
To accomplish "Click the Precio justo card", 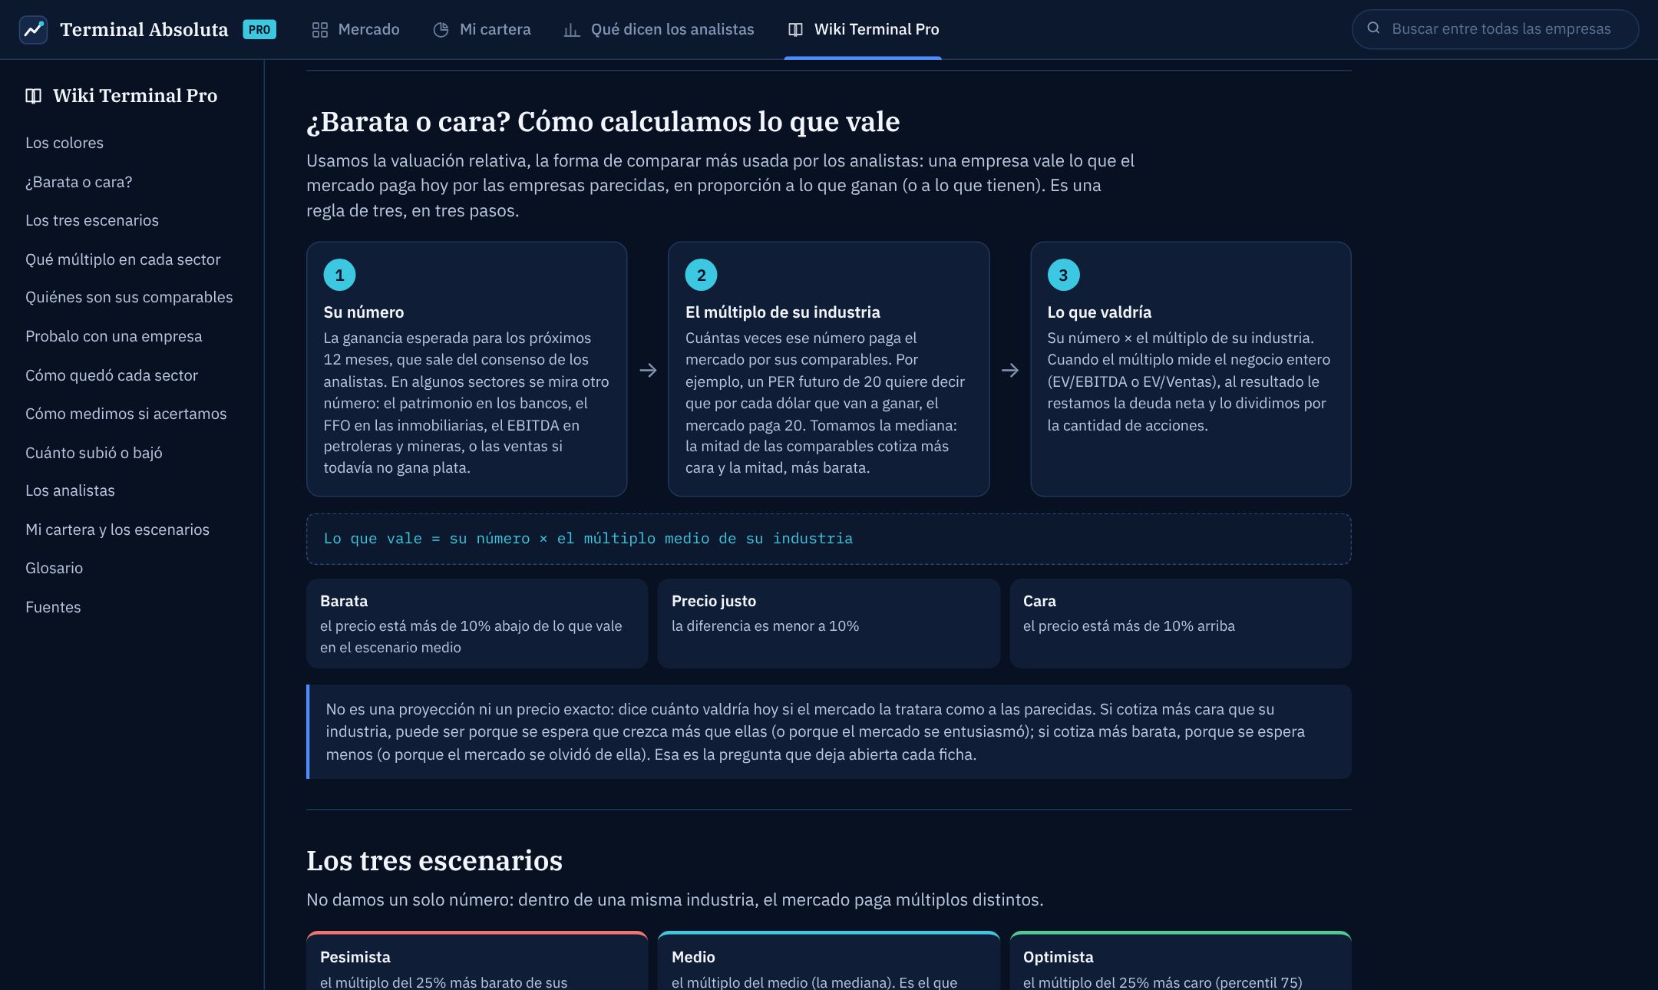I will [x=828, y=623].
